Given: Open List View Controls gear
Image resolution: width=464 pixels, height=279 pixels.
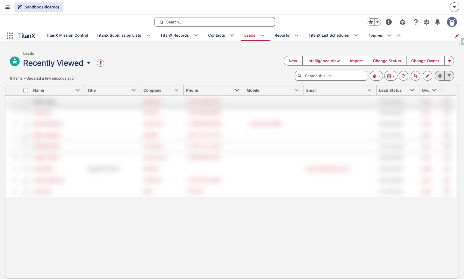Looking at the screenshot, I should coord(376,76).
